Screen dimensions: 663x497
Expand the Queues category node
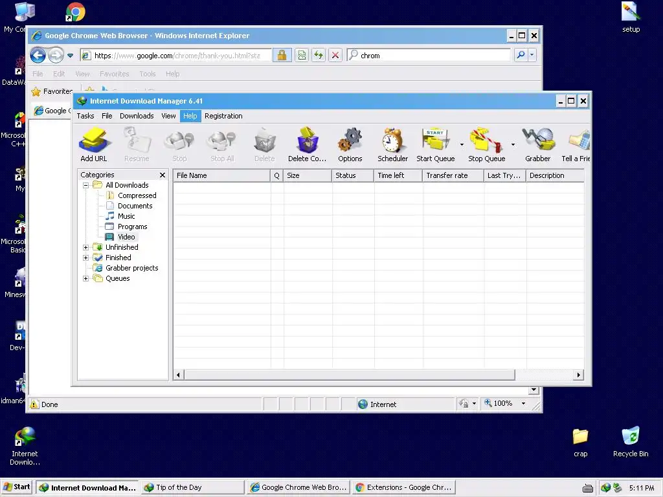click(86, 278)
